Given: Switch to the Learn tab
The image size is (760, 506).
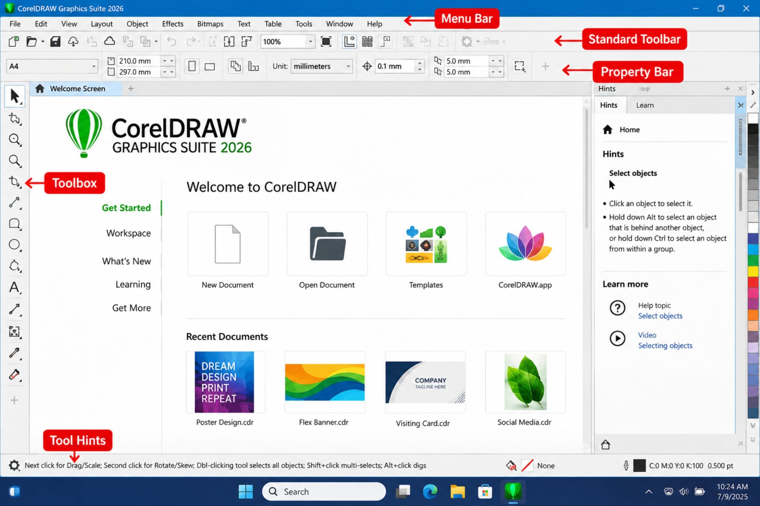Looking at the screenshot, I should [645, 105].
